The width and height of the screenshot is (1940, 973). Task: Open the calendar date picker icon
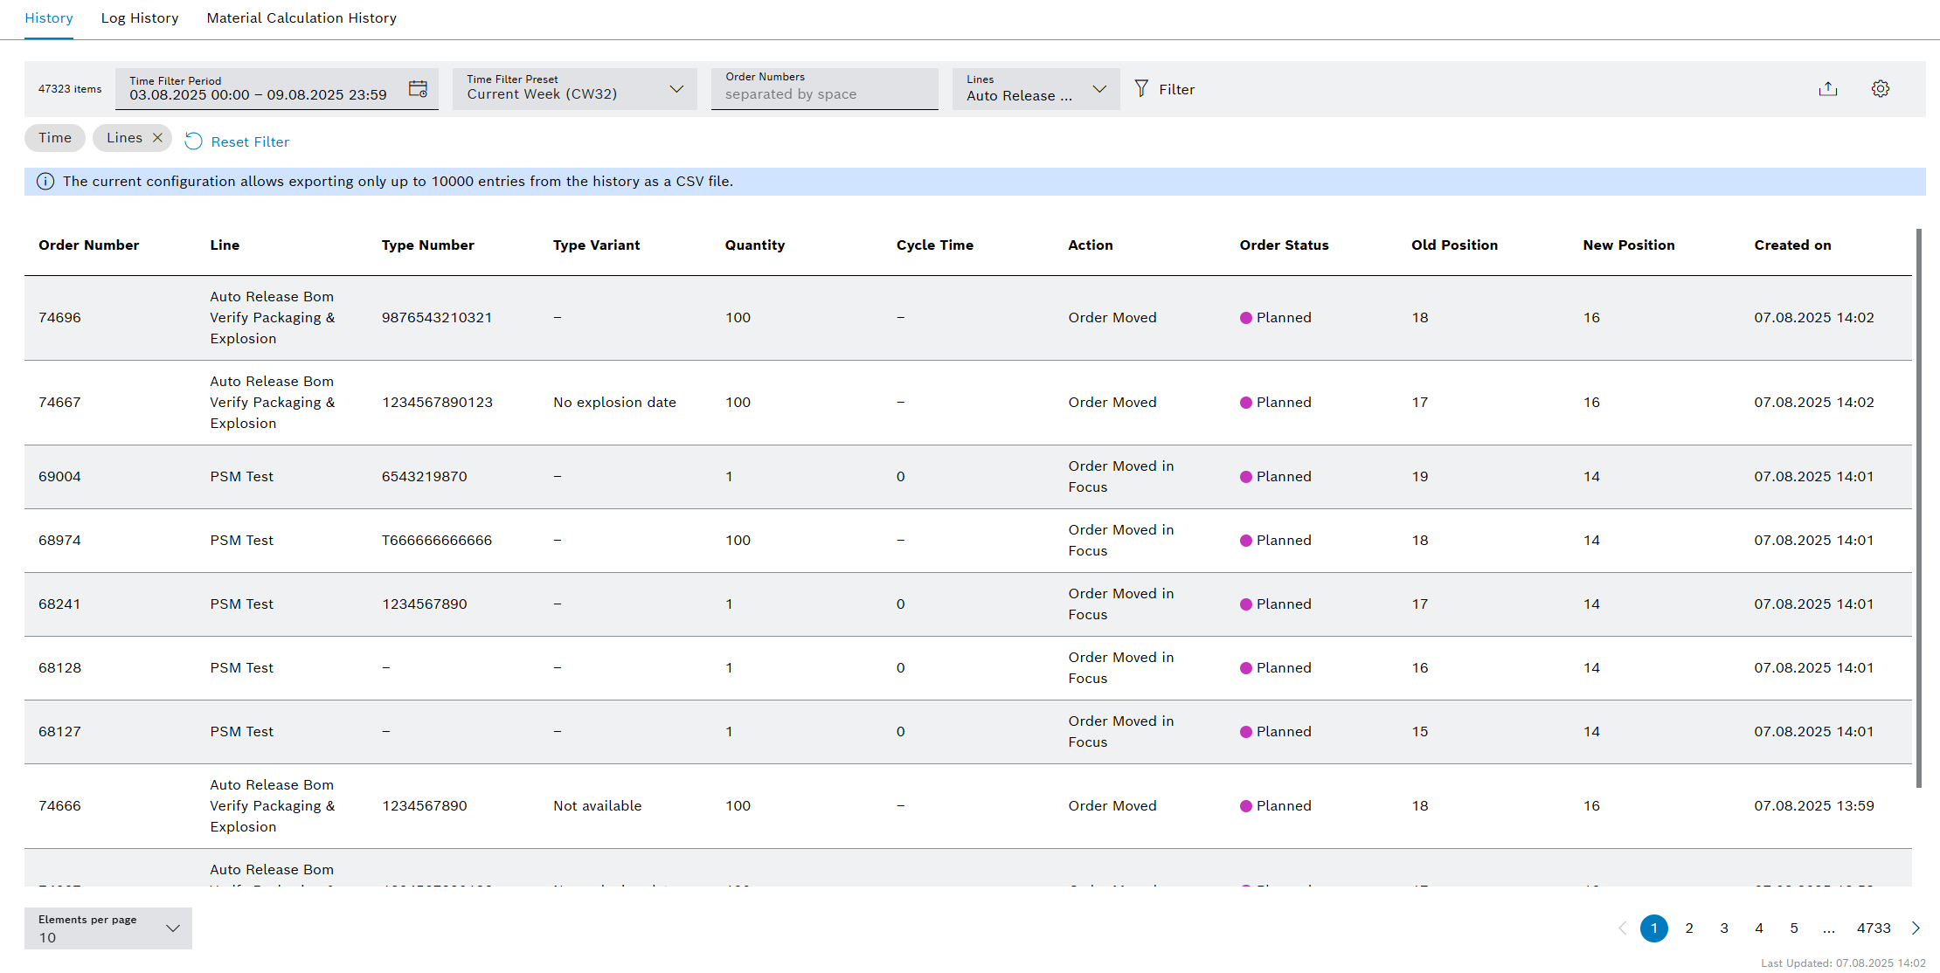click(x=418, y=89)
